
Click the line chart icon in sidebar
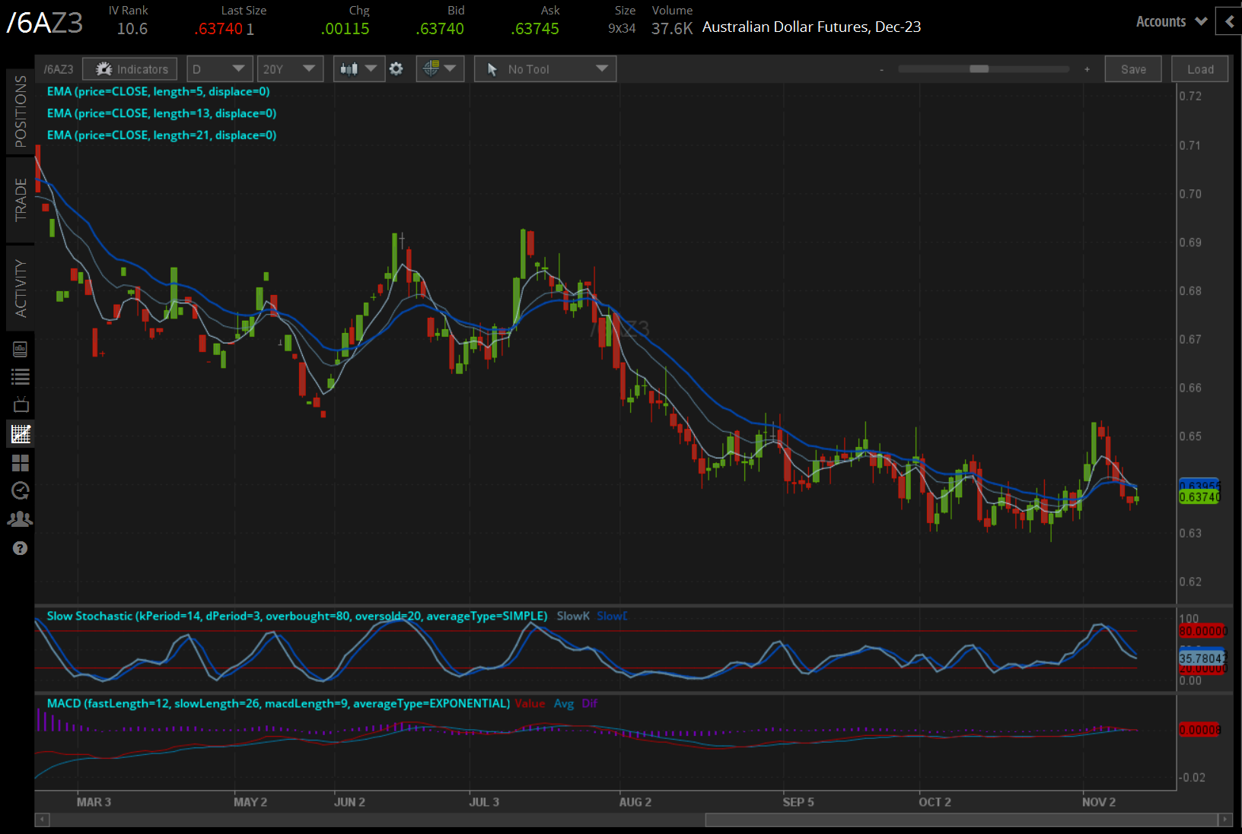click(21, 434)
